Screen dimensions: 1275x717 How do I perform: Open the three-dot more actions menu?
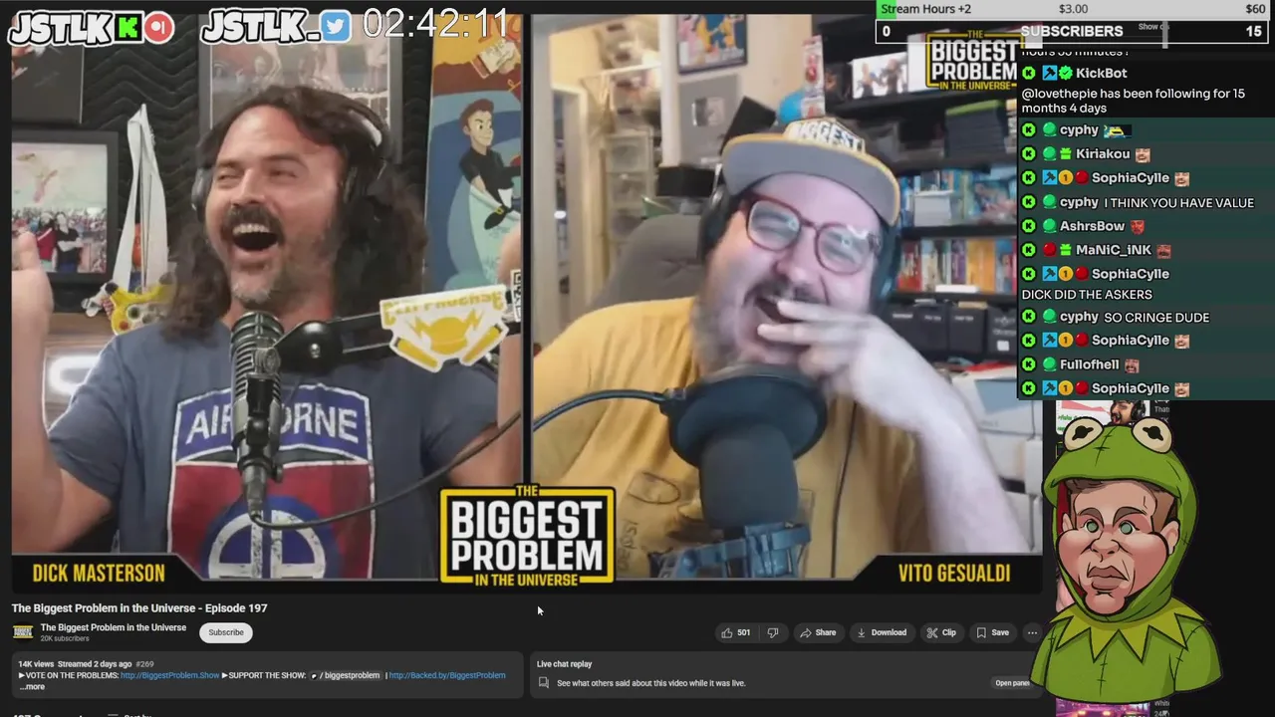pyautogui.click(x=1032, y=632)
